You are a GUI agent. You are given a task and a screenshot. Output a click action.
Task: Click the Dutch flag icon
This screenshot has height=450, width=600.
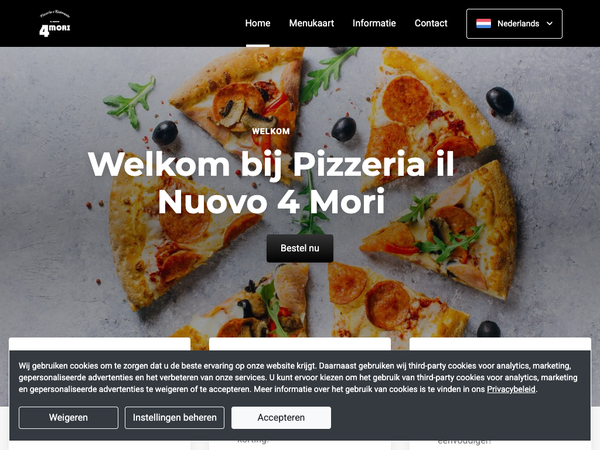(483, 23)
